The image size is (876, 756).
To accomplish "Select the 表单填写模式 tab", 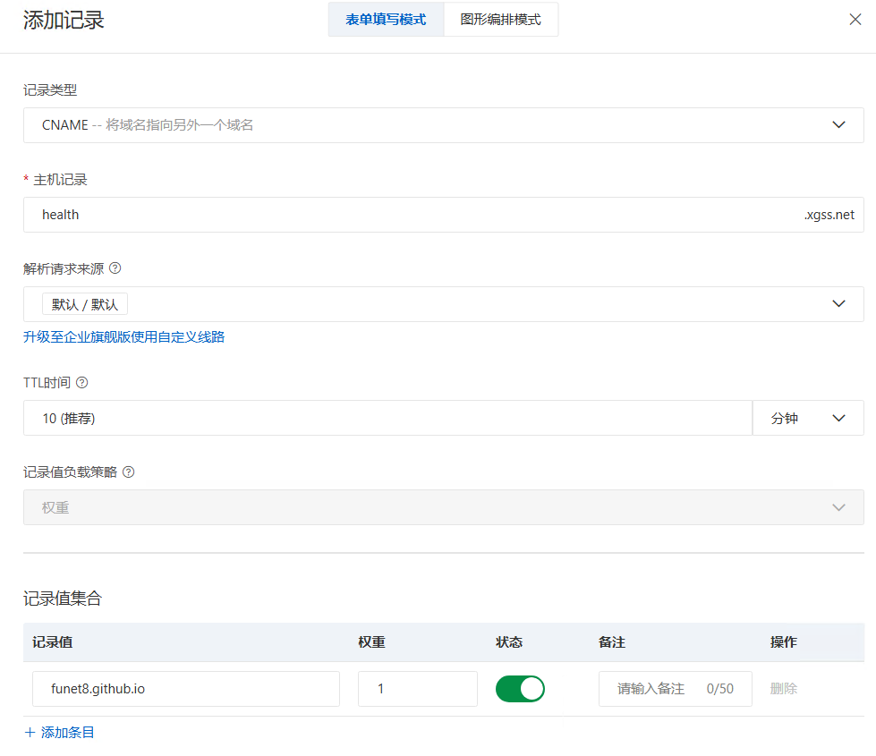I will (x=386, y=19).
